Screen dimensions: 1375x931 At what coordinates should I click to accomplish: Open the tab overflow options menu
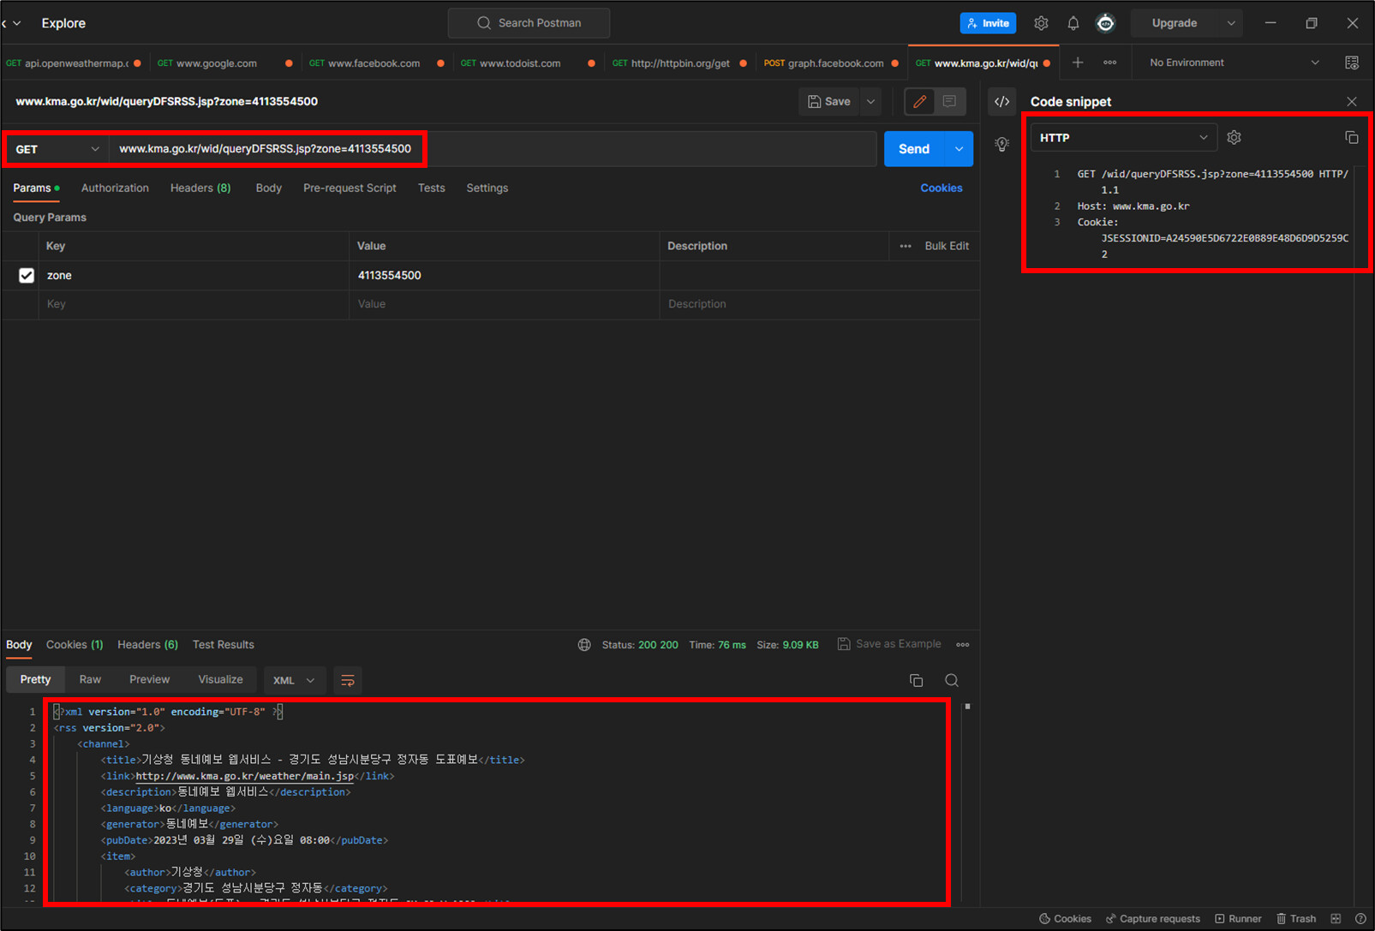tap(1110, 63)
